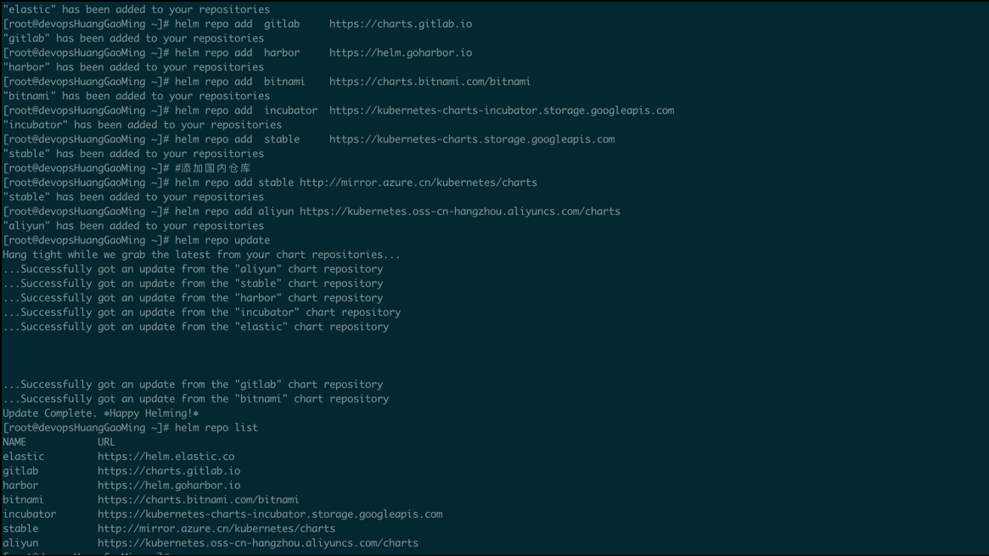Click the https://charts.gitlab.io URL in add command
This screenshot has width=989, height=556.
pyautogui.click(x=401, y=24)
